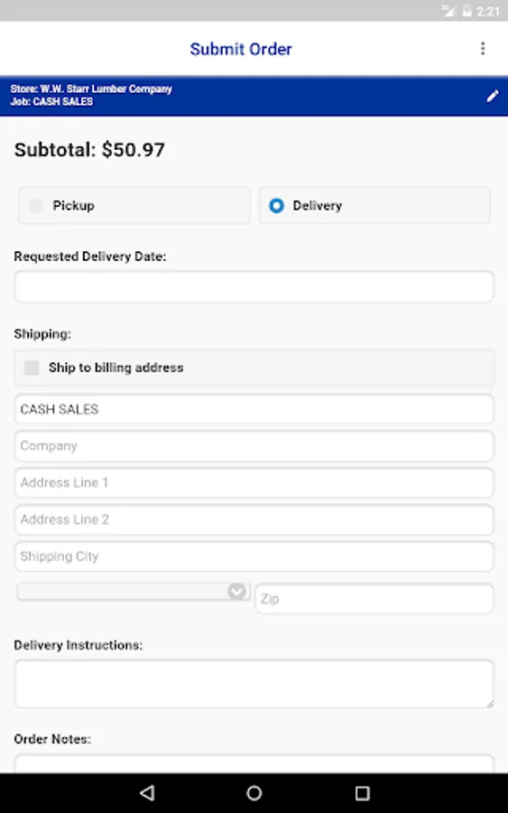Open the three-dot overflow menu
Image resolution: width=508 pixels, height=813 pixels.
click(x=483, y=48)
